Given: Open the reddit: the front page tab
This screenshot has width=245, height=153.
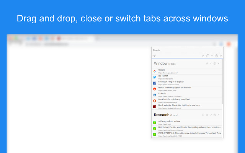Looking at the screenshot, I should [x=187, y=89].
